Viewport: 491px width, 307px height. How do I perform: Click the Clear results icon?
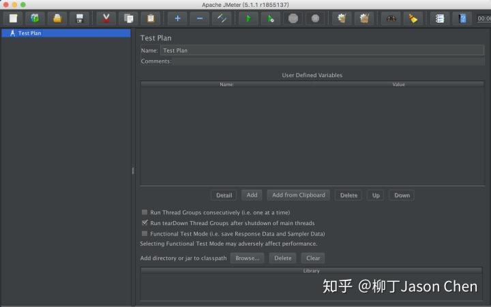click(x=342, y=18)
